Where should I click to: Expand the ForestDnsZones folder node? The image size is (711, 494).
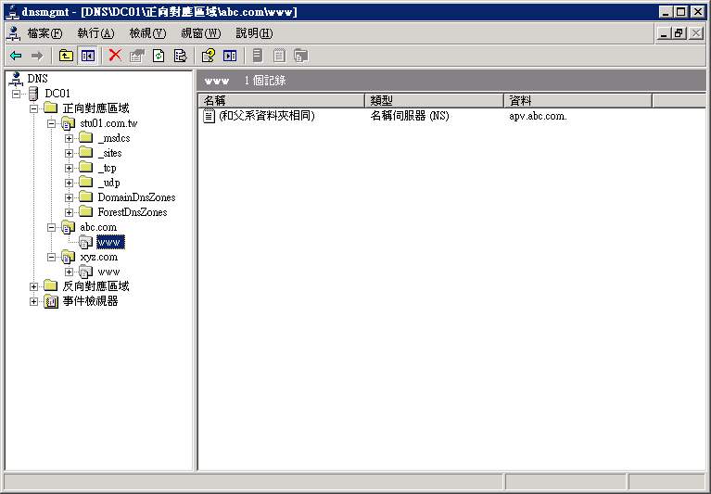[x=69, y=212]
